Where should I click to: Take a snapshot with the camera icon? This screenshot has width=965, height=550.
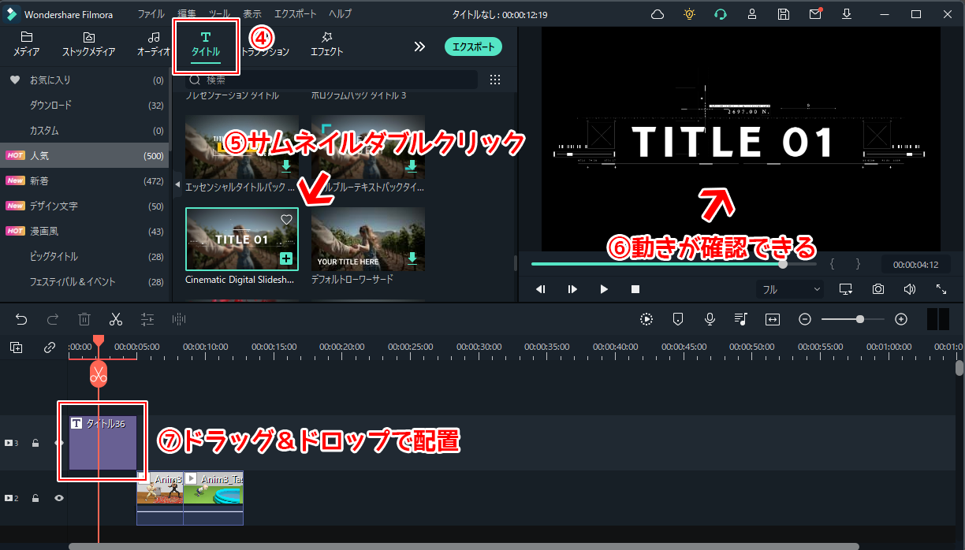coord(878,289)
